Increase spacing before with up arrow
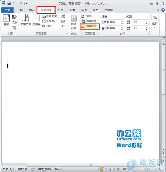Screen dimensions: 166x172 [147, 21]
